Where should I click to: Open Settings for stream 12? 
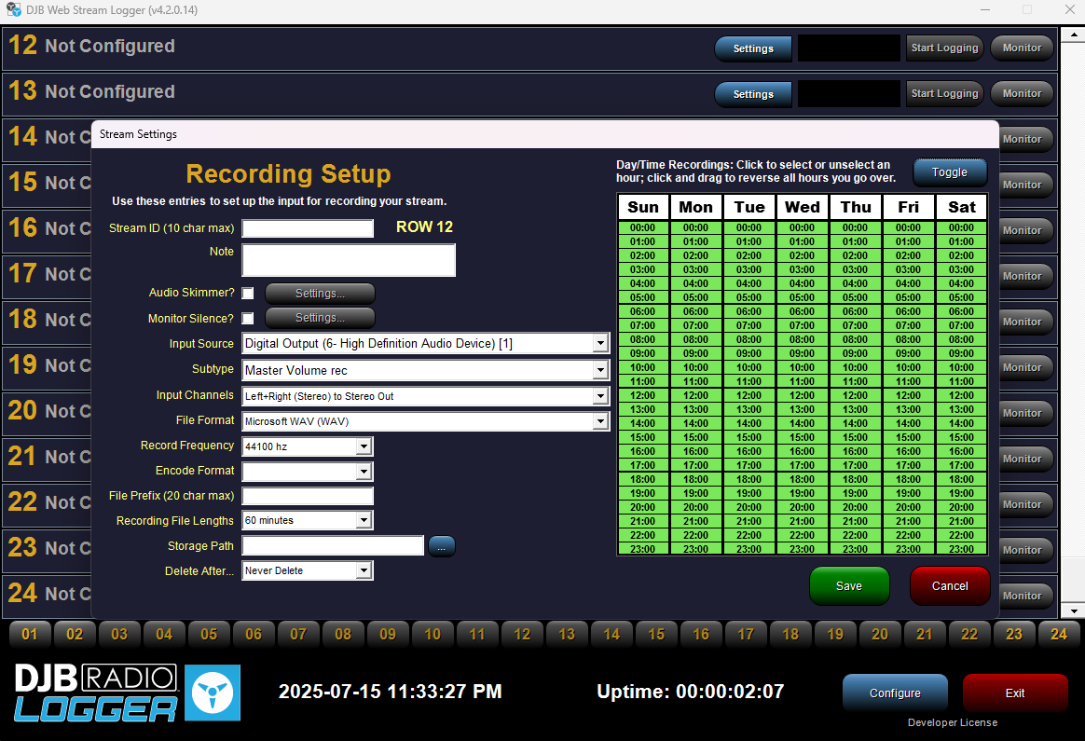click(753, 48)
